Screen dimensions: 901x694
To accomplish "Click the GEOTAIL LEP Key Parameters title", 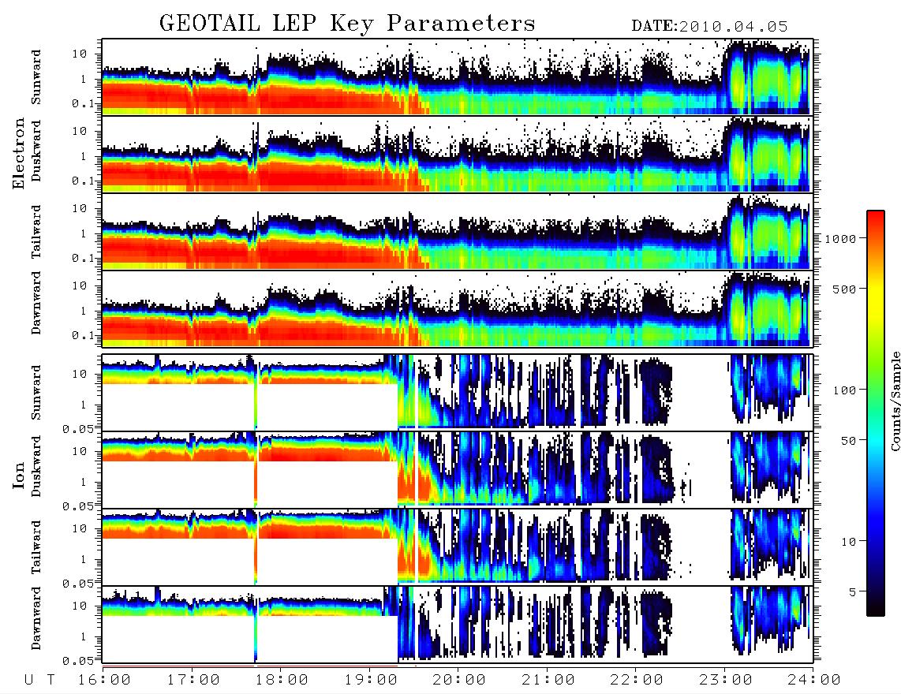I will click(x=347, y=24).
